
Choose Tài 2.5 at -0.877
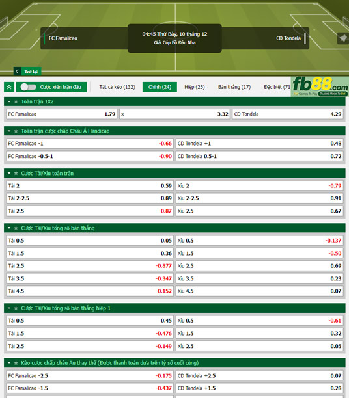click(x=90, y=266)
